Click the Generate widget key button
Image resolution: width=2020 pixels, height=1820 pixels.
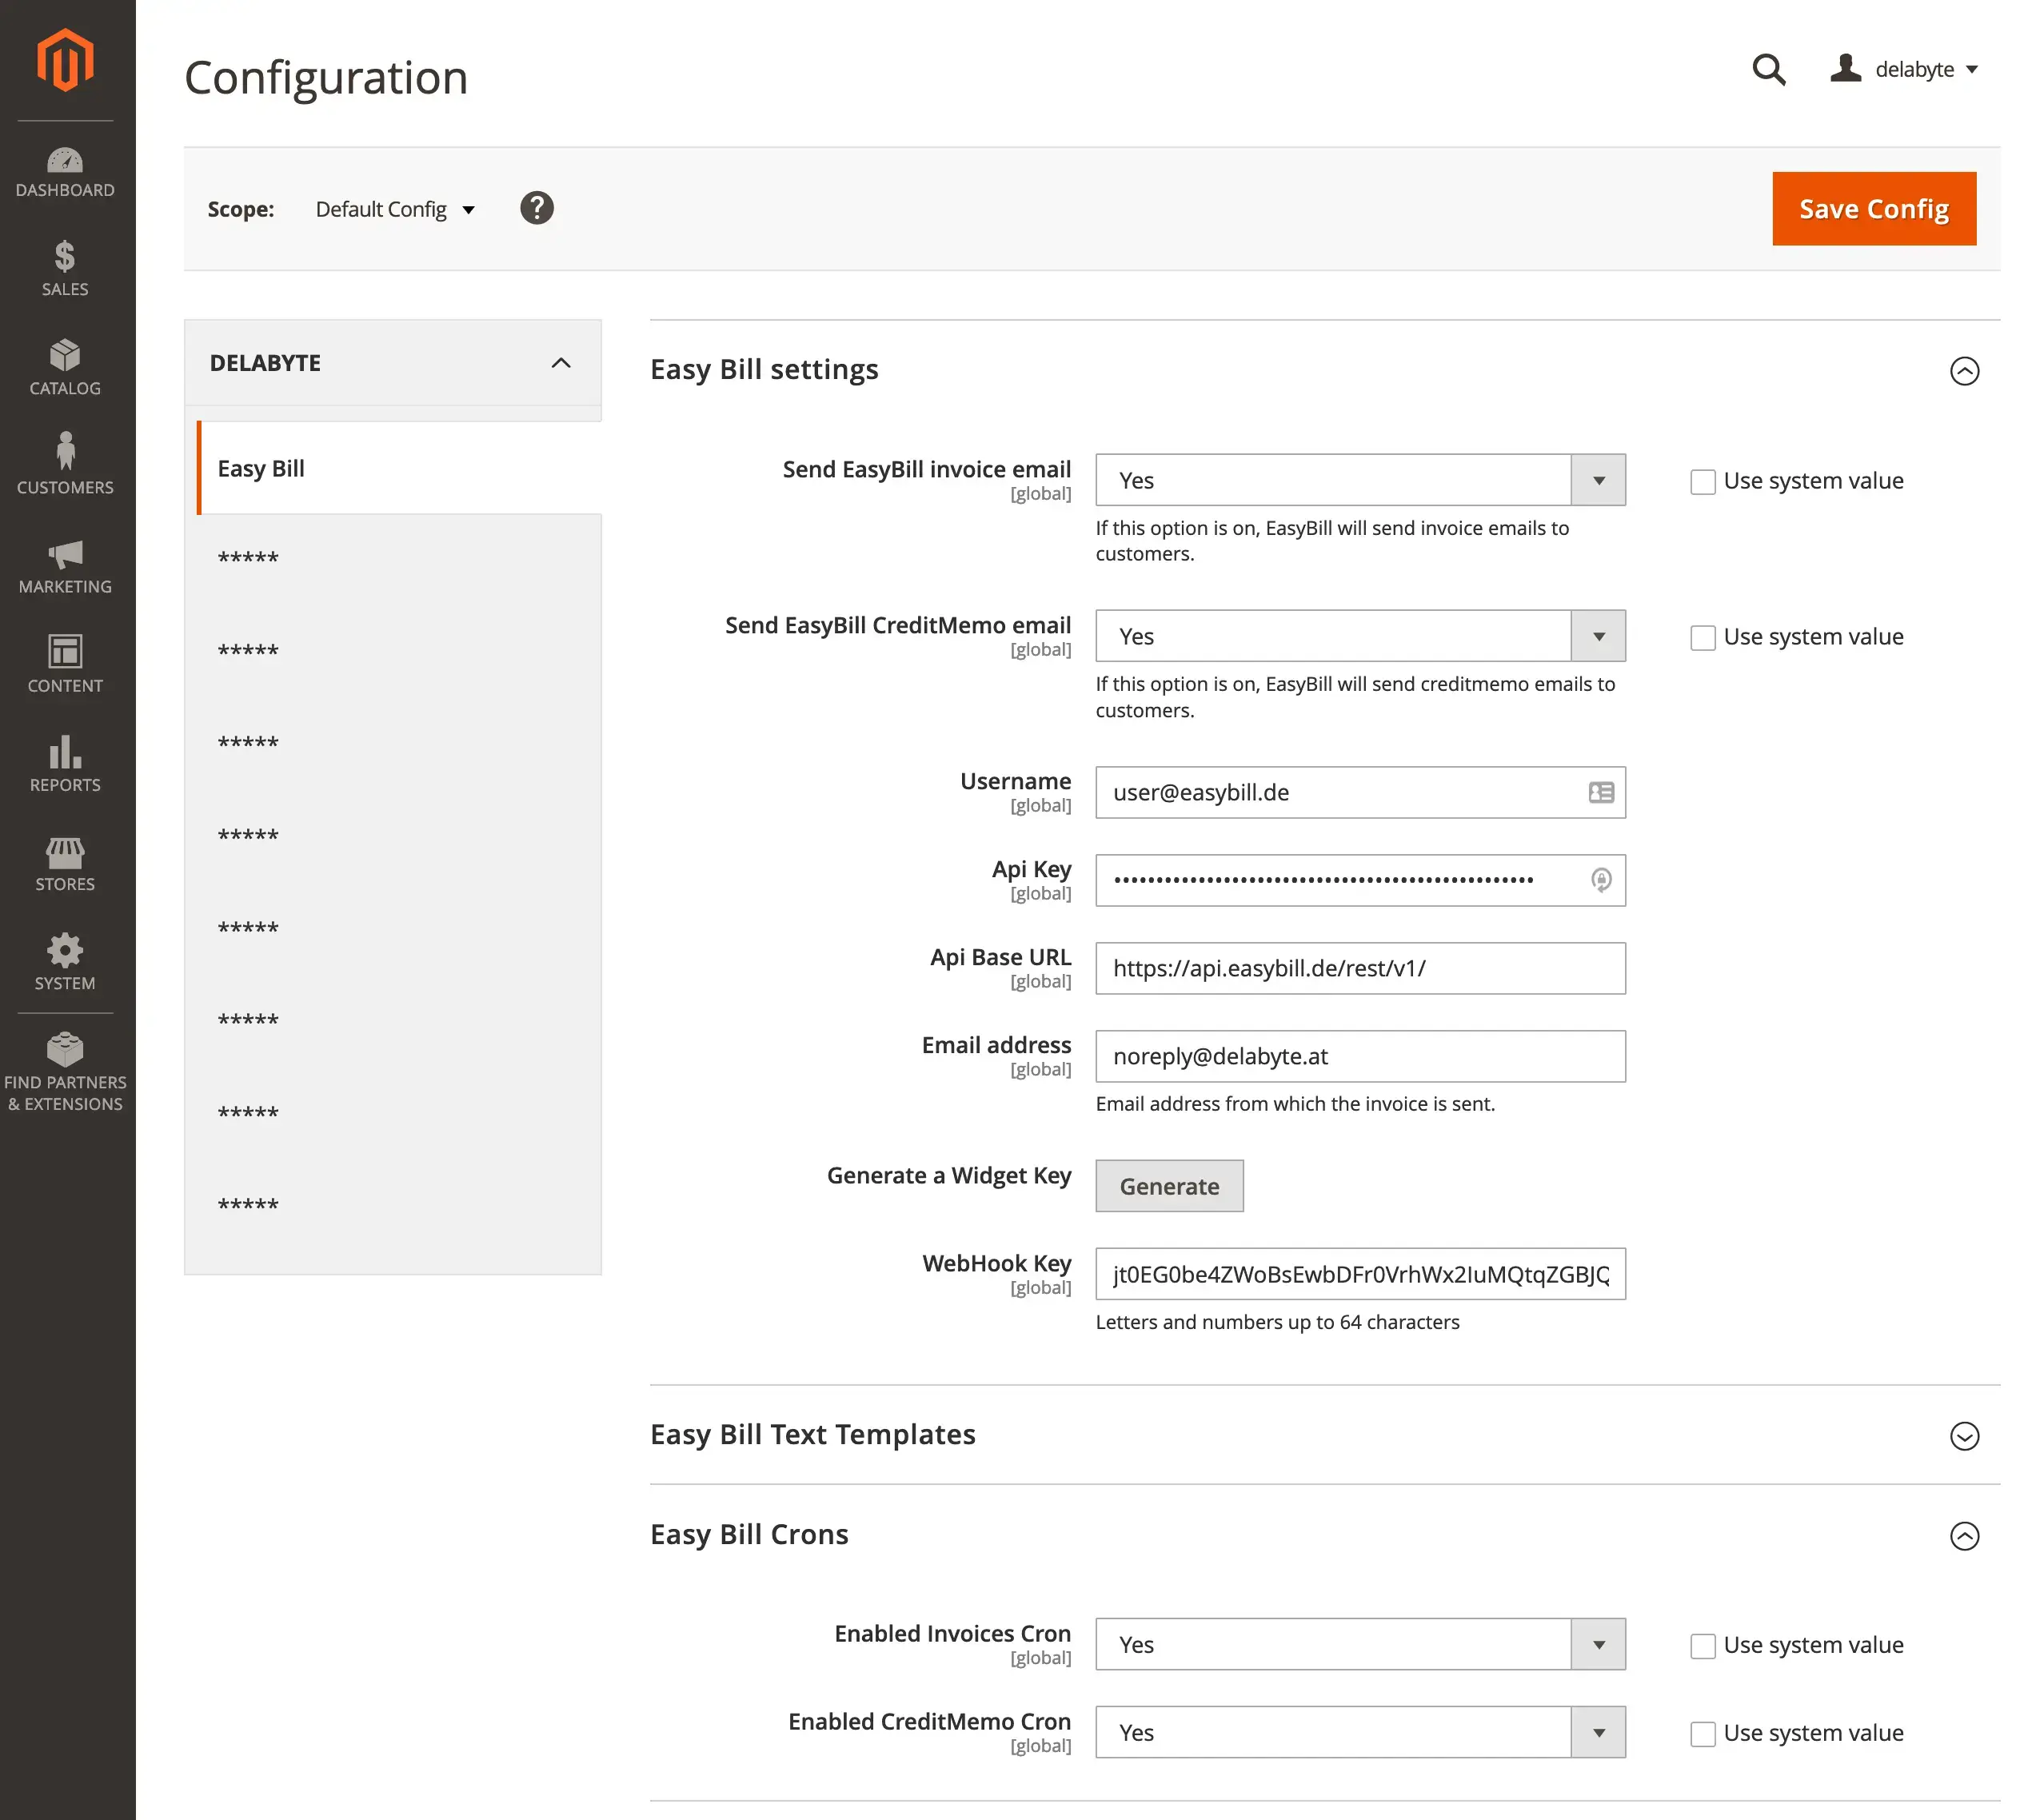[x=1168, y=1186]
